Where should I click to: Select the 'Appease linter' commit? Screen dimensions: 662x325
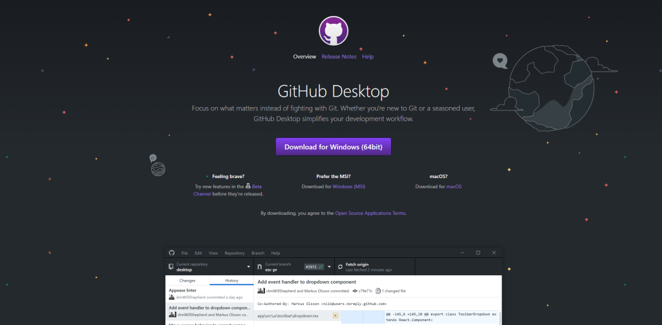point(209,293)
